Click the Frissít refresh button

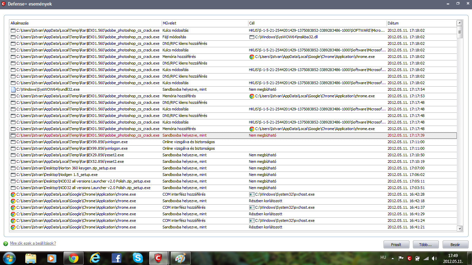pos(396,245)
